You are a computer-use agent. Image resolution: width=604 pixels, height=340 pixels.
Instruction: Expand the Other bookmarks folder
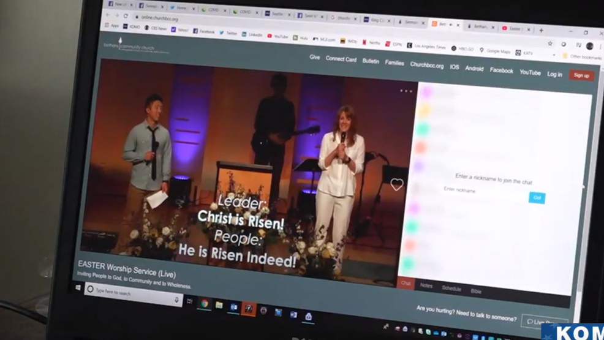click(581, 56)
